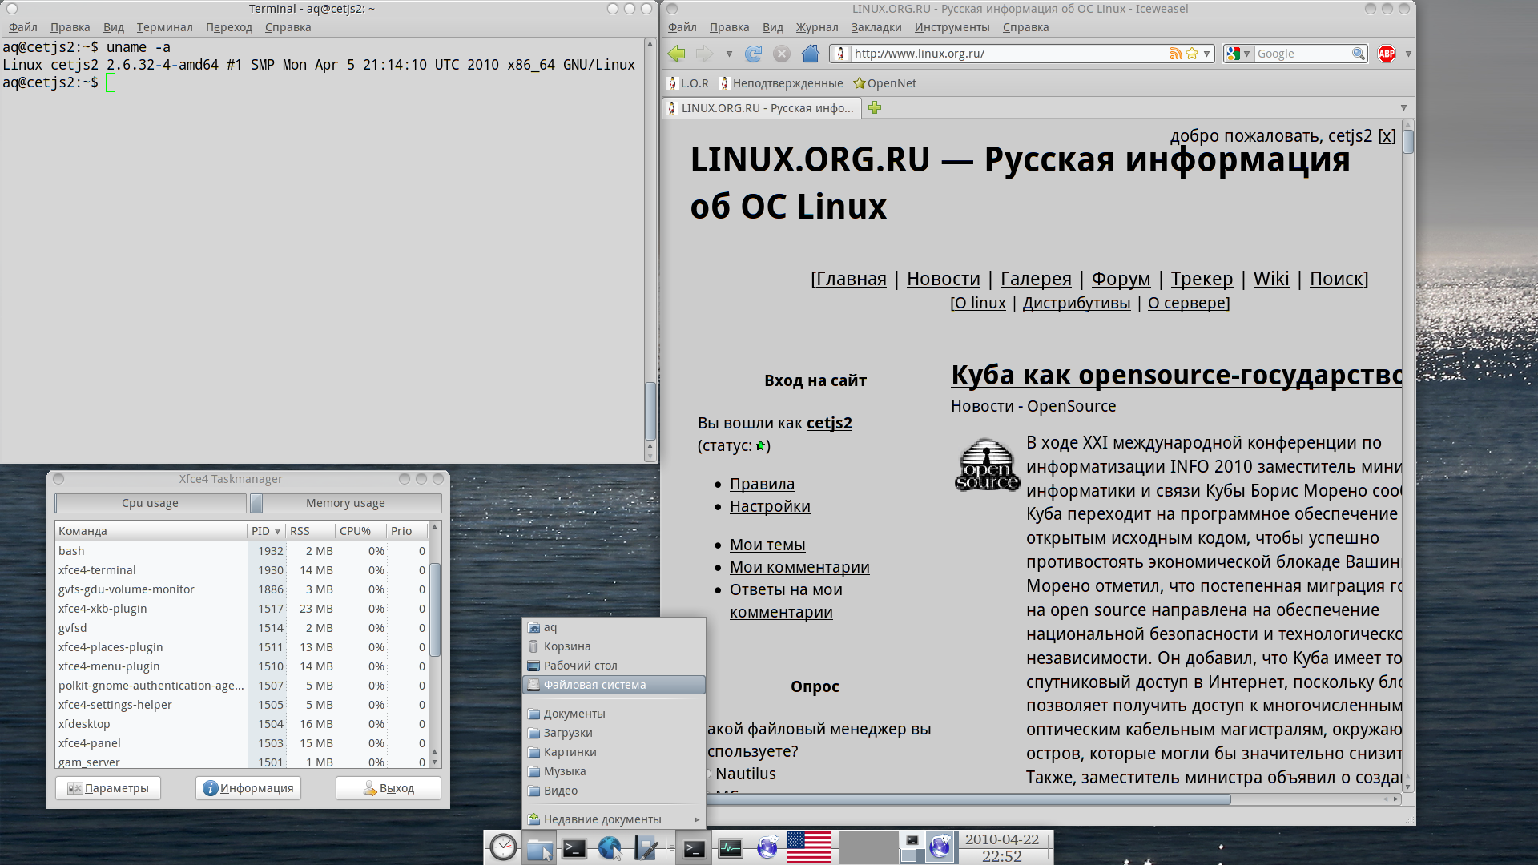Open the Закладки menu in Iceweasel
The height and width of the screenshot is (865, 1538).
click(876, 27)
